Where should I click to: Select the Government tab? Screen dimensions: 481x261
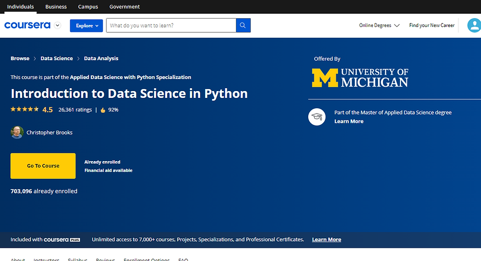point(125,7)
